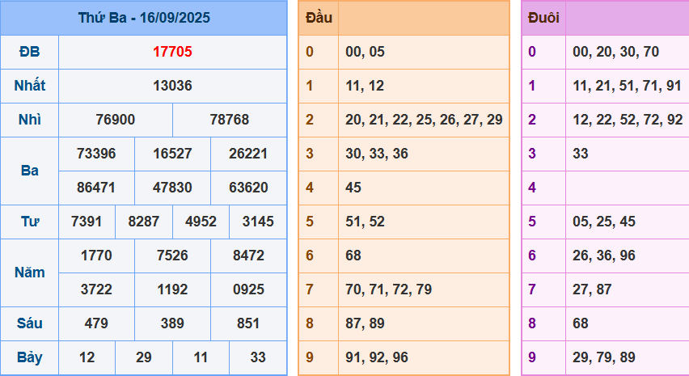The height and width of the screenshot is (376, 689).
Task: Click the first prize number 13036
Action: 172,86
